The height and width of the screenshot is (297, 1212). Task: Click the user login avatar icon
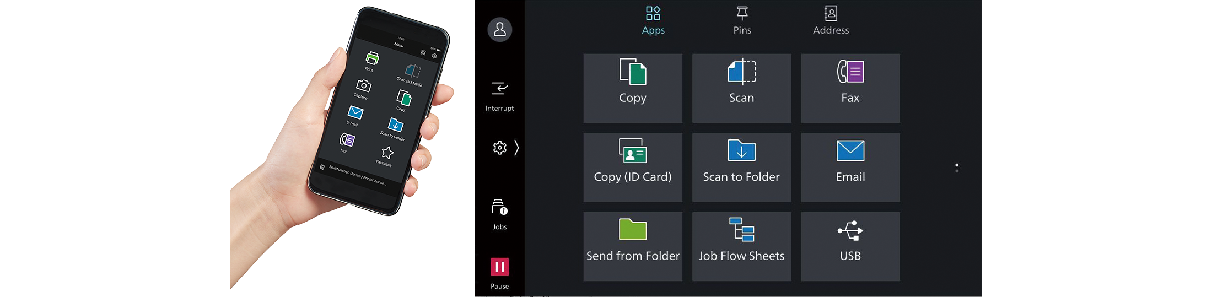(x=499, y=30)
